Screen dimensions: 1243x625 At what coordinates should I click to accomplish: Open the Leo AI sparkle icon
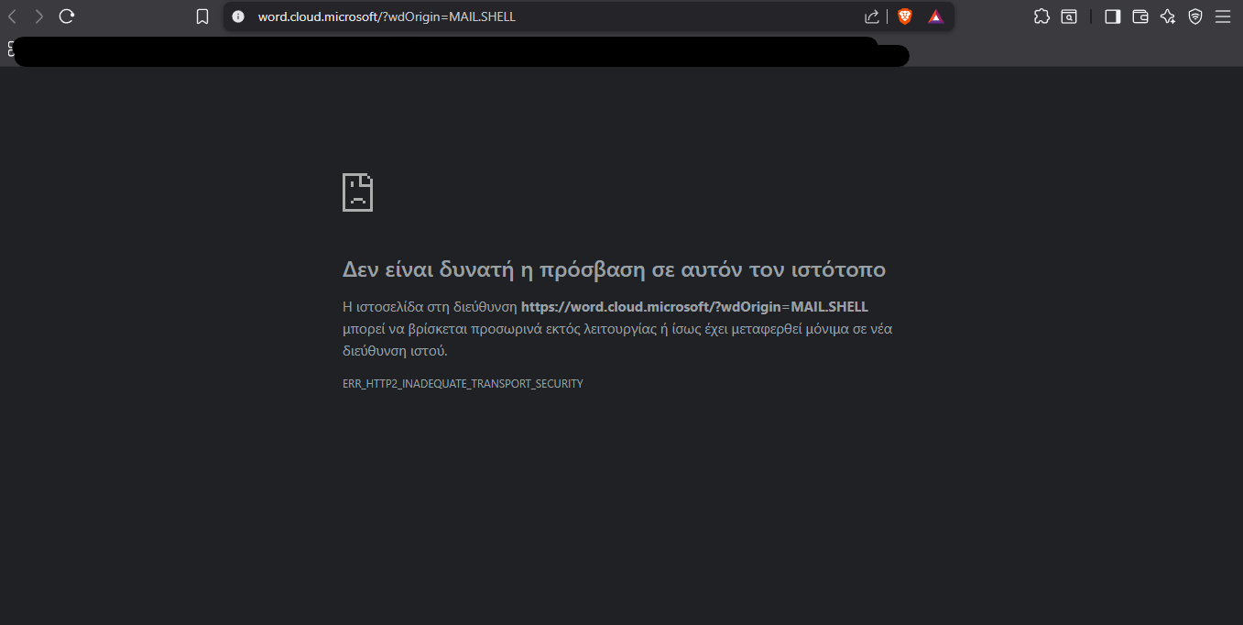click(1168, 16)
